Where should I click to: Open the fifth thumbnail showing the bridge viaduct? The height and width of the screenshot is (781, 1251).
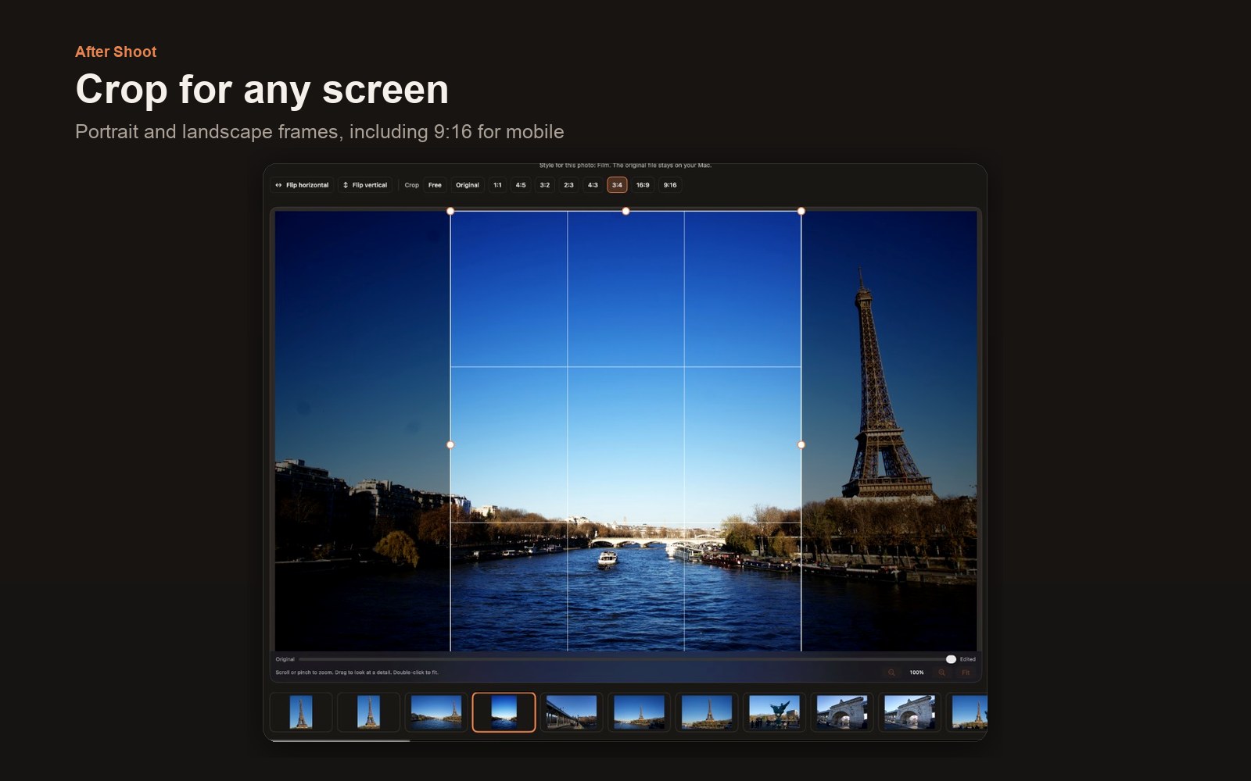click(572, 712)
